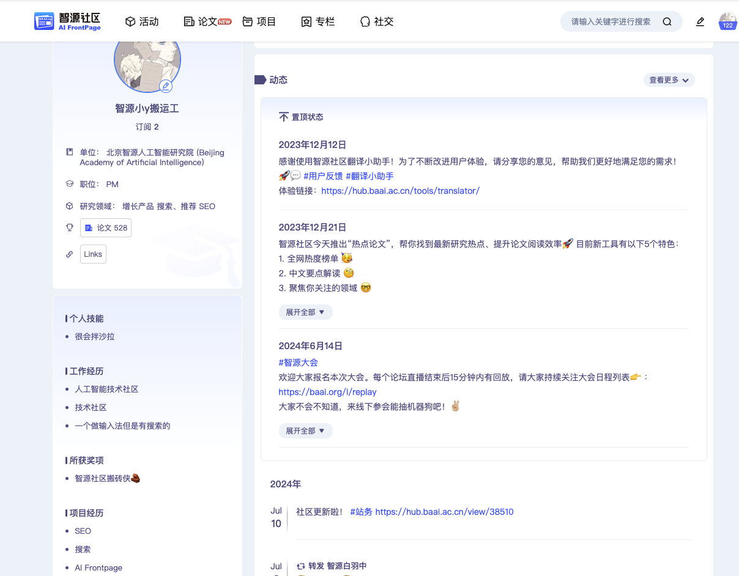The height and width of the screenshot is (576, 739).
Task: Click the pin-to-top icon beside 置顶状态
Action: click(284, 117)
